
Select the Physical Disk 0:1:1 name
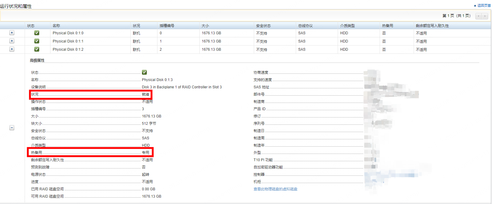pyautogui.click(x=68, y=41)
